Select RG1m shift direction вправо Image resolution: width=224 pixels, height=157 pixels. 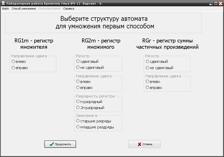(20, 68)
